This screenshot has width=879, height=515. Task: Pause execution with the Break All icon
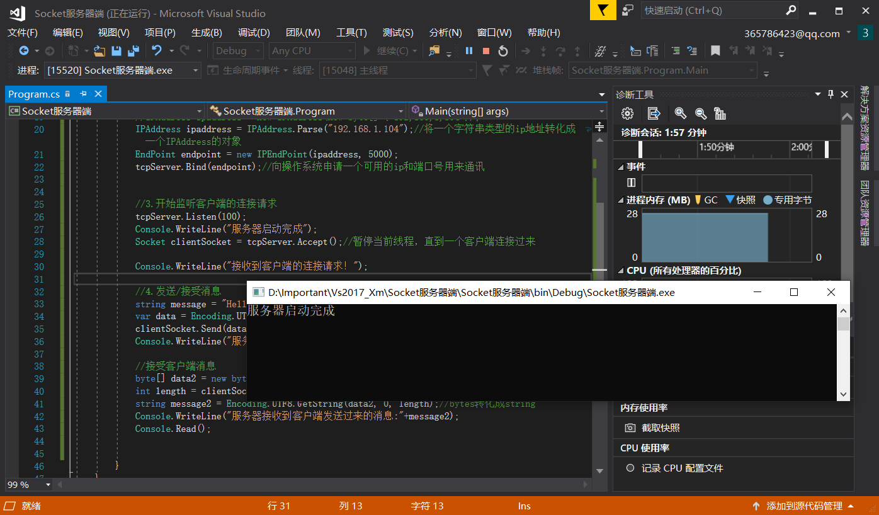[468, 52]
